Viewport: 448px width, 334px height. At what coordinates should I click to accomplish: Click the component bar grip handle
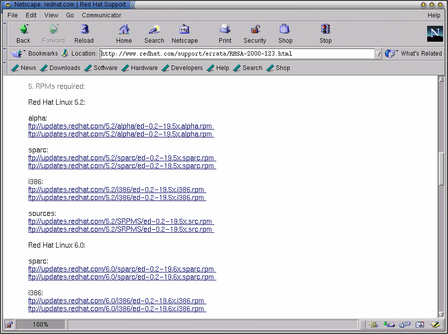coord(363,325)
